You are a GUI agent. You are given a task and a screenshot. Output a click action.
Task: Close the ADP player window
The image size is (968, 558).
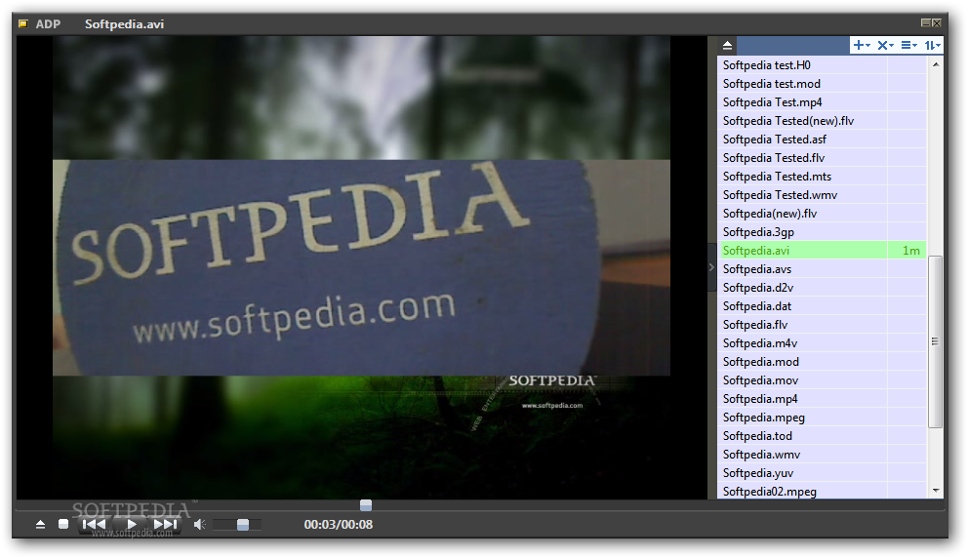click(937, 22)
